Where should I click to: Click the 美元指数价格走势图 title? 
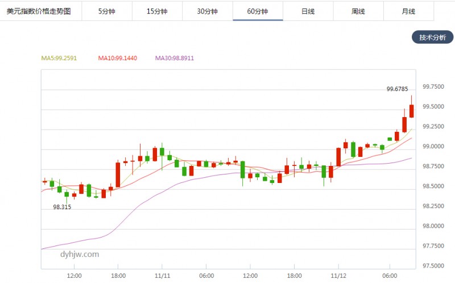point(39,11)
